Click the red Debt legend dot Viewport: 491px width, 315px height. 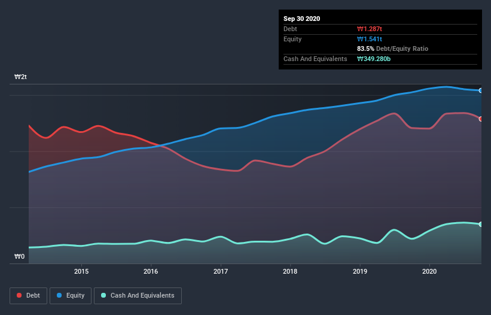(19, 295)
